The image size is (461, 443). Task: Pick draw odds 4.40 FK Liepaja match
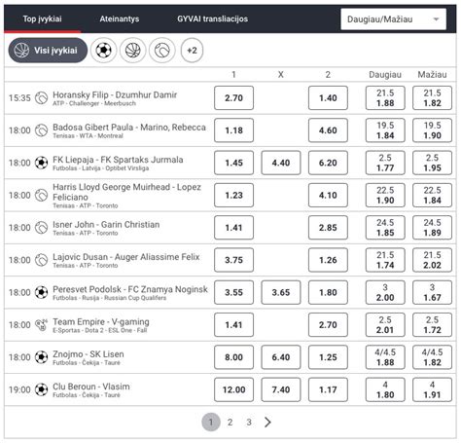point(281,163)
